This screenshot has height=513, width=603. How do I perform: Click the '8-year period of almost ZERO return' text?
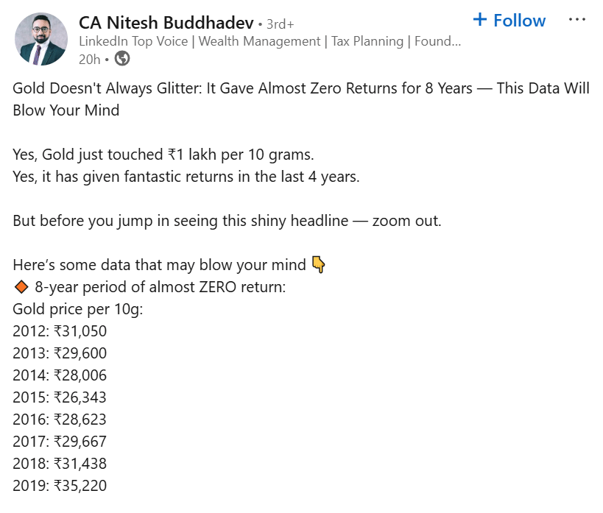click(161, 287)
